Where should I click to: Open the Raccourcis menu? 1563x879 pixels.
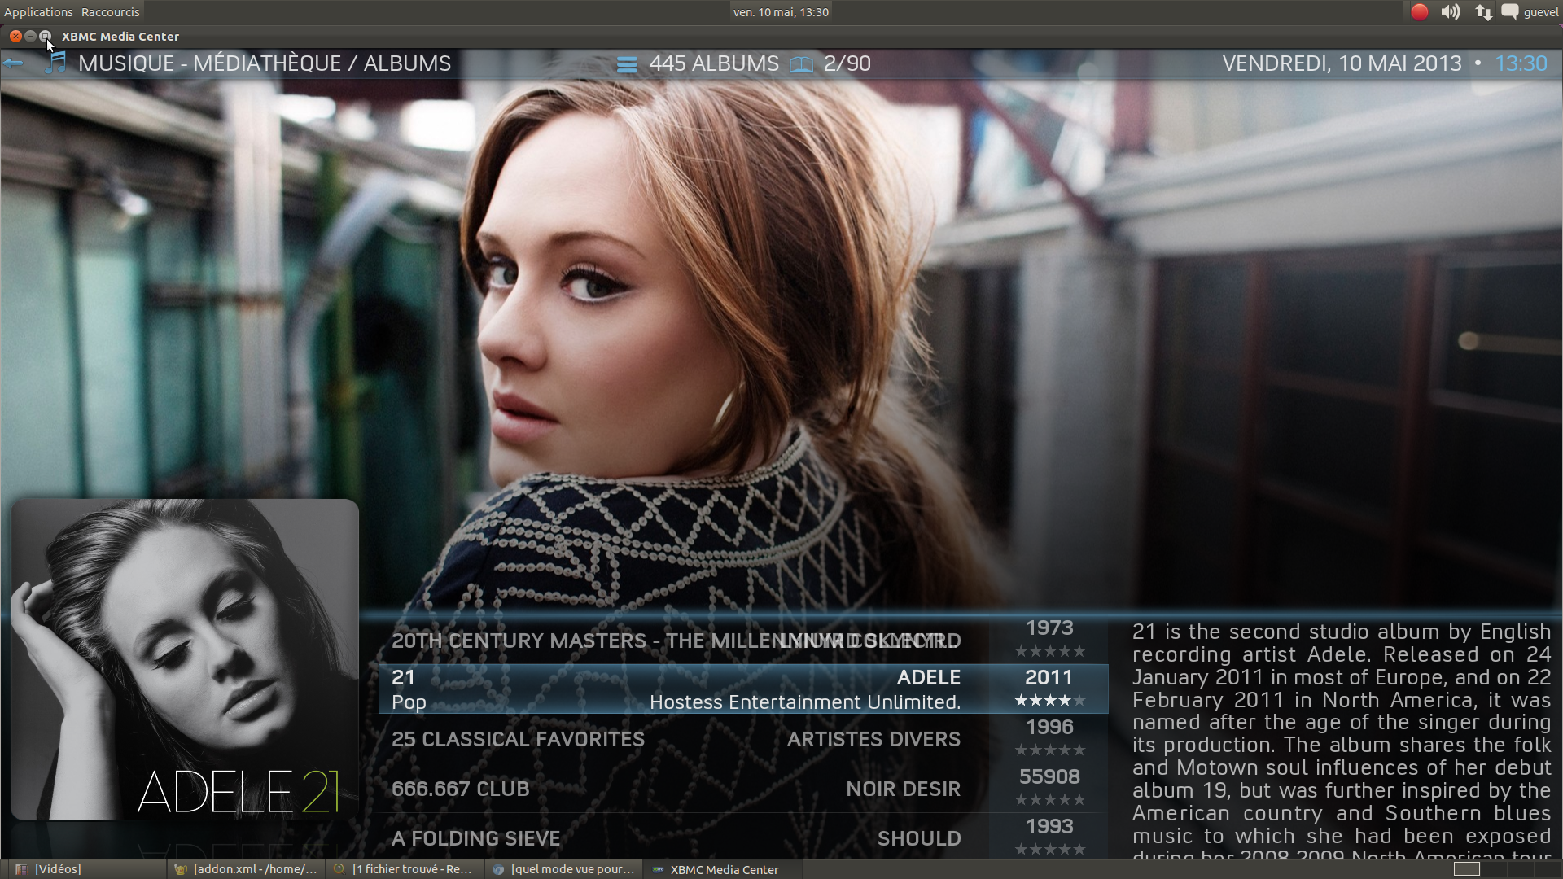coord(111,12)
